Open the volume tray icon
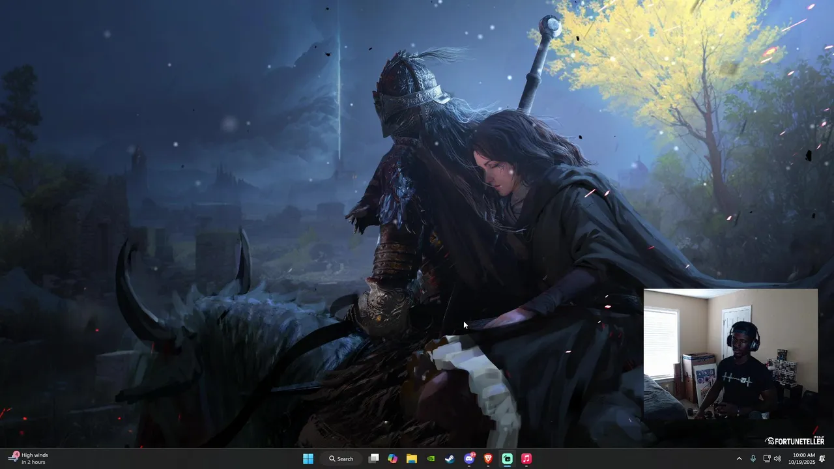 [777, 459]
